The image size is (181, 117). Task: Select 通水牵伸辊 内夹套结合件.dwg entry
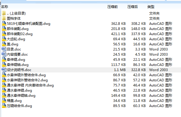coord(30,85)
